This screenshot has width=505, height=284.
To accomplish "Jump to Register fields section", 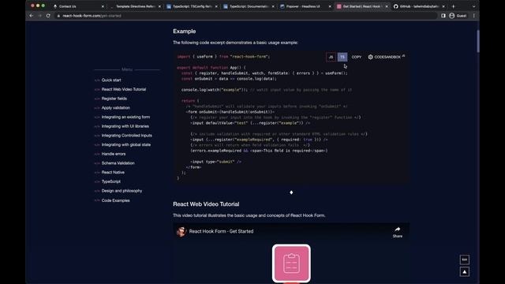I will 114,99.
